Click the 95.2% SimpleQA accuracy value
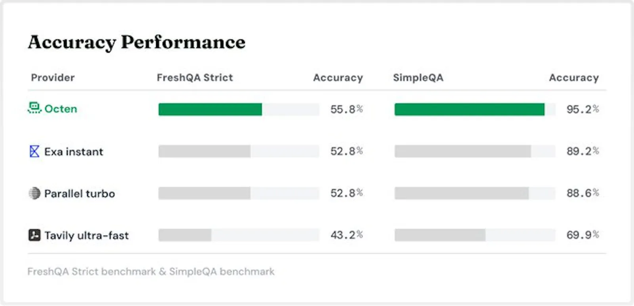The width and height of the screenshot is (634, 306). (582, 109)
